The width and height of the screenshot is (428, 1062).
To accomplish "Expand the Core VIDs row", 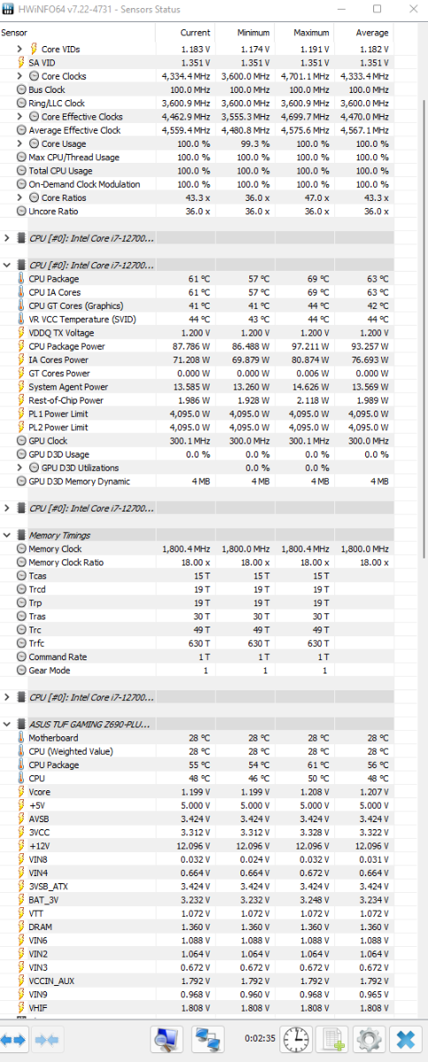I will (19, 49).
